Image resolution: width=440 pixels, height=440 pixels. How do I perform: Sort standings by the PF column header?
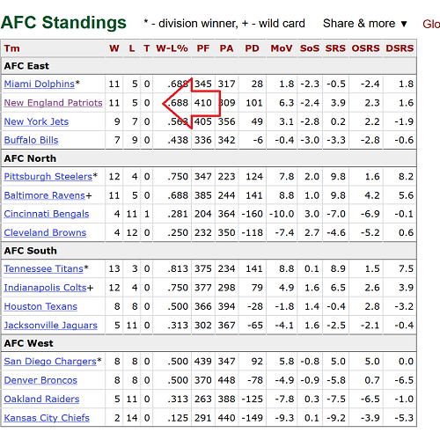pos(203,48)
